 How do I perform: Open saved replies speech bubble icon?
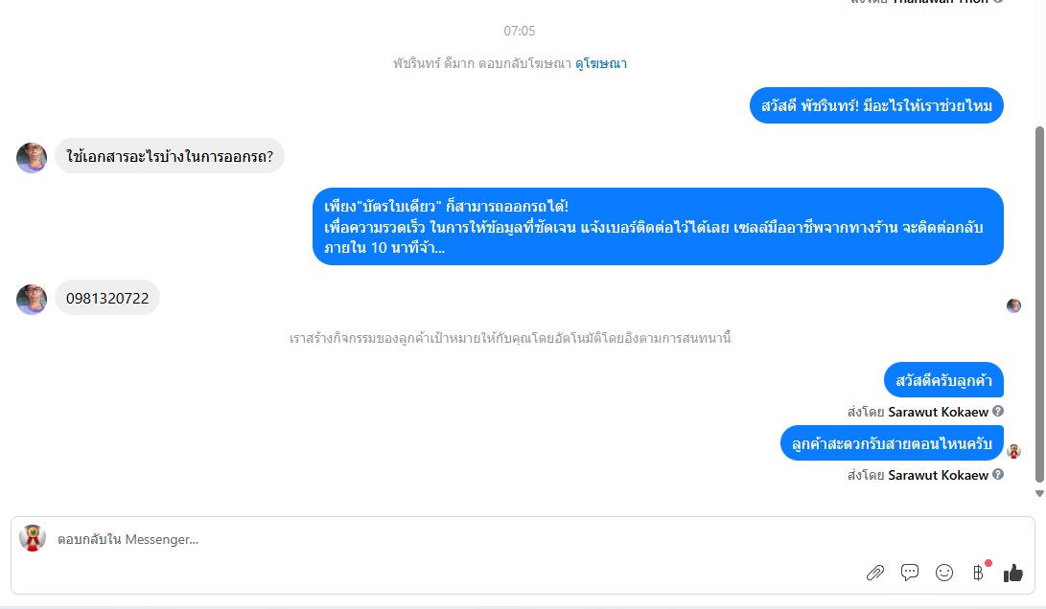910,573
